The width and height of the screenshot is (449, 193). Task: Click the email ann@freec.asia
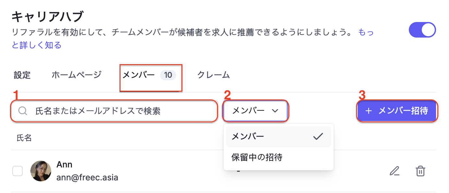(x=87, y=177)
